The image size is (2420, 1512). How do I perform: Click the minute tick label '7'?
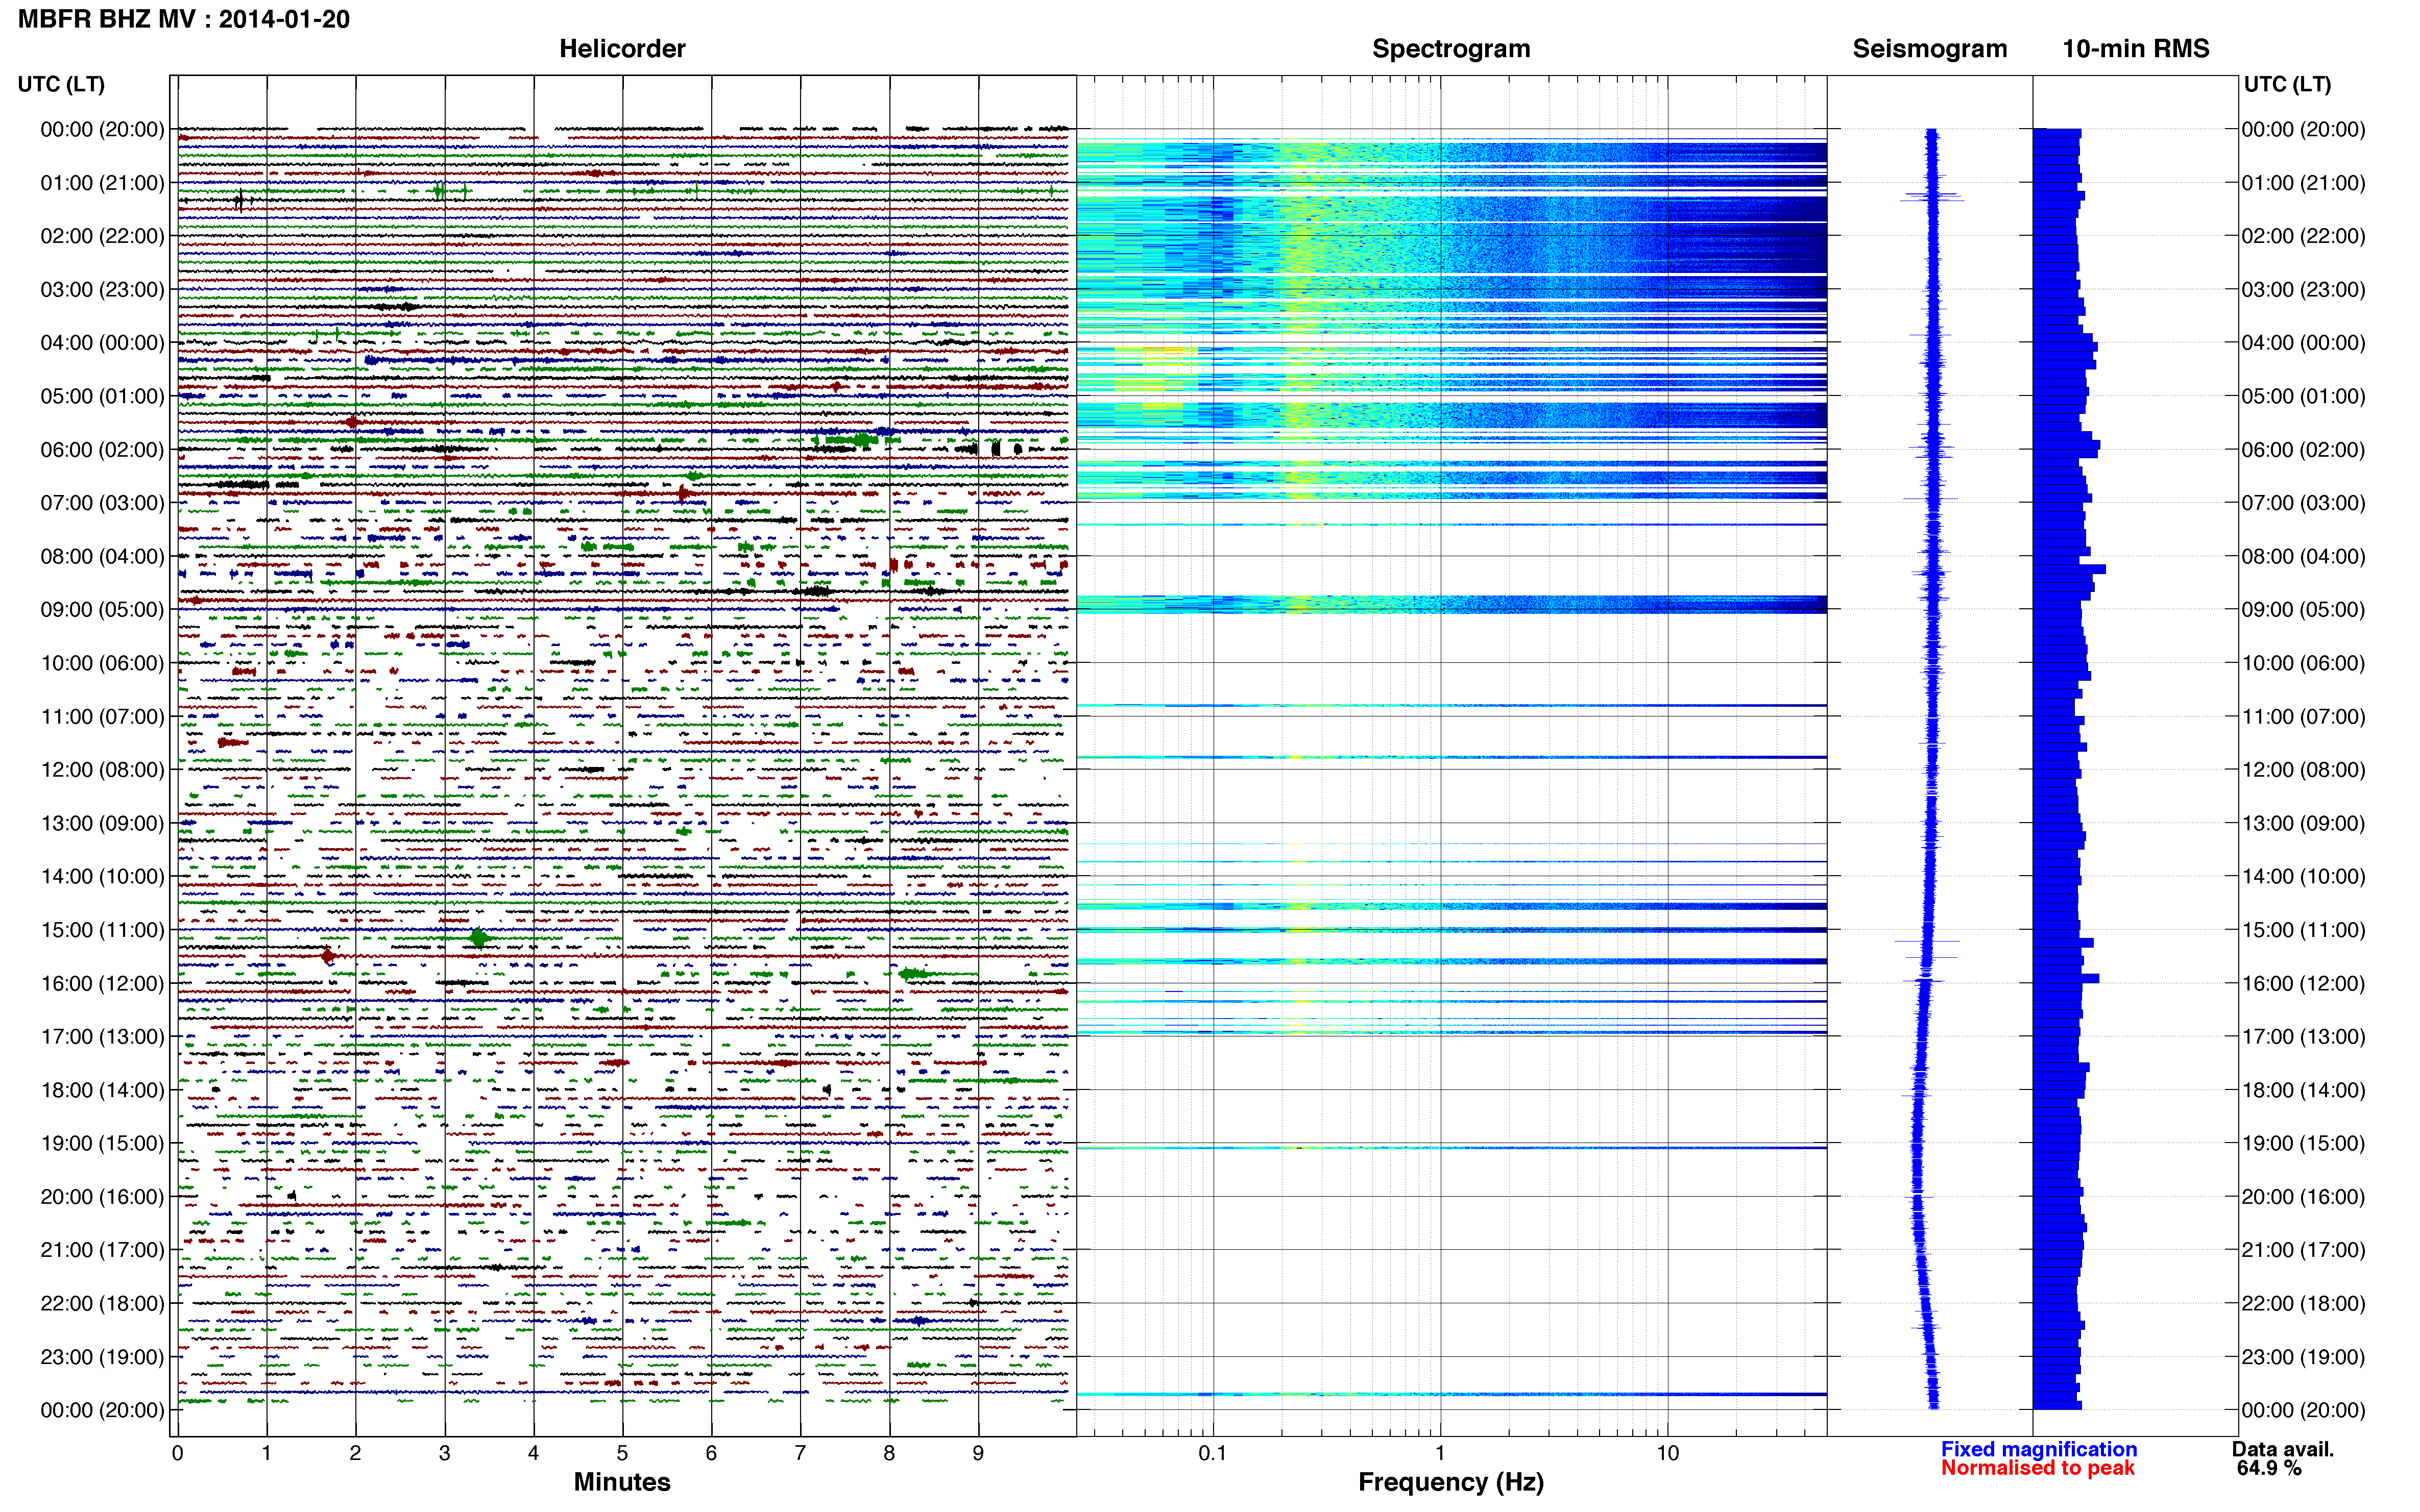[801, 1453]
